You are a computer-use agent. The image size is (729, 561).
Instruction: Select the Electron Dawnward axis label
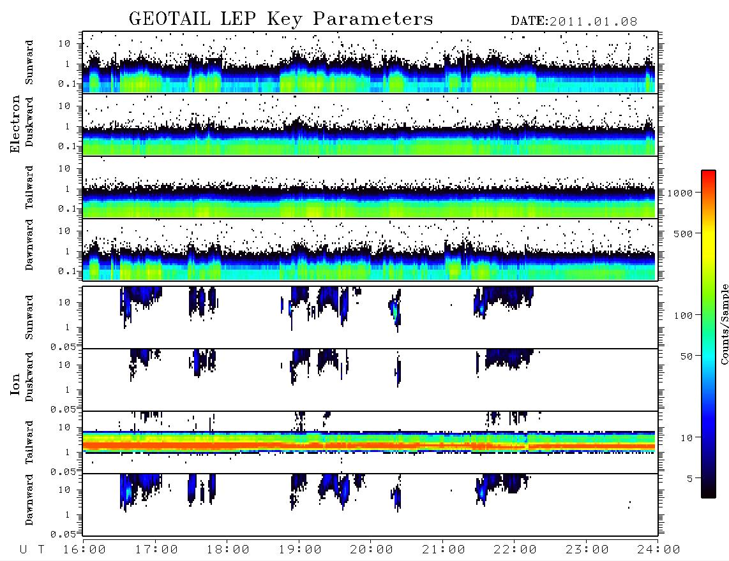[29, 245]
